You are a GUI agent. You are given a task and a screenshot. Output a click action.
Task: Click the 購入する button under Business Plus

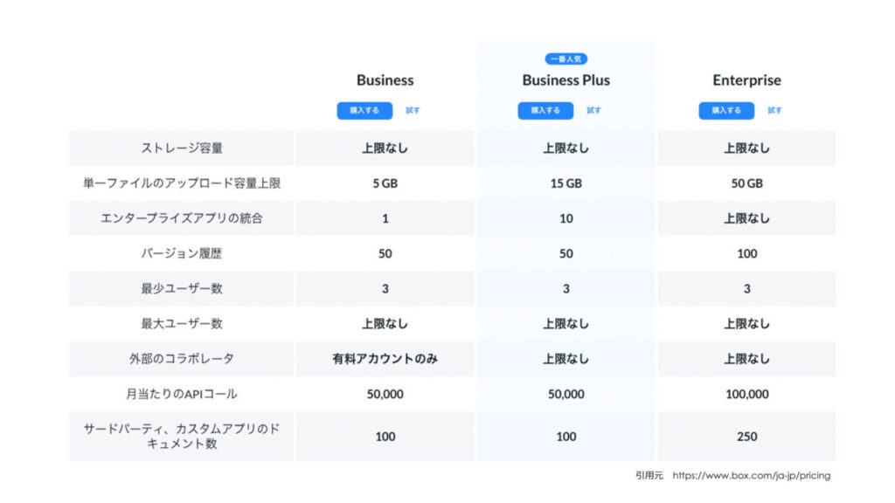(x=545, y=110)
